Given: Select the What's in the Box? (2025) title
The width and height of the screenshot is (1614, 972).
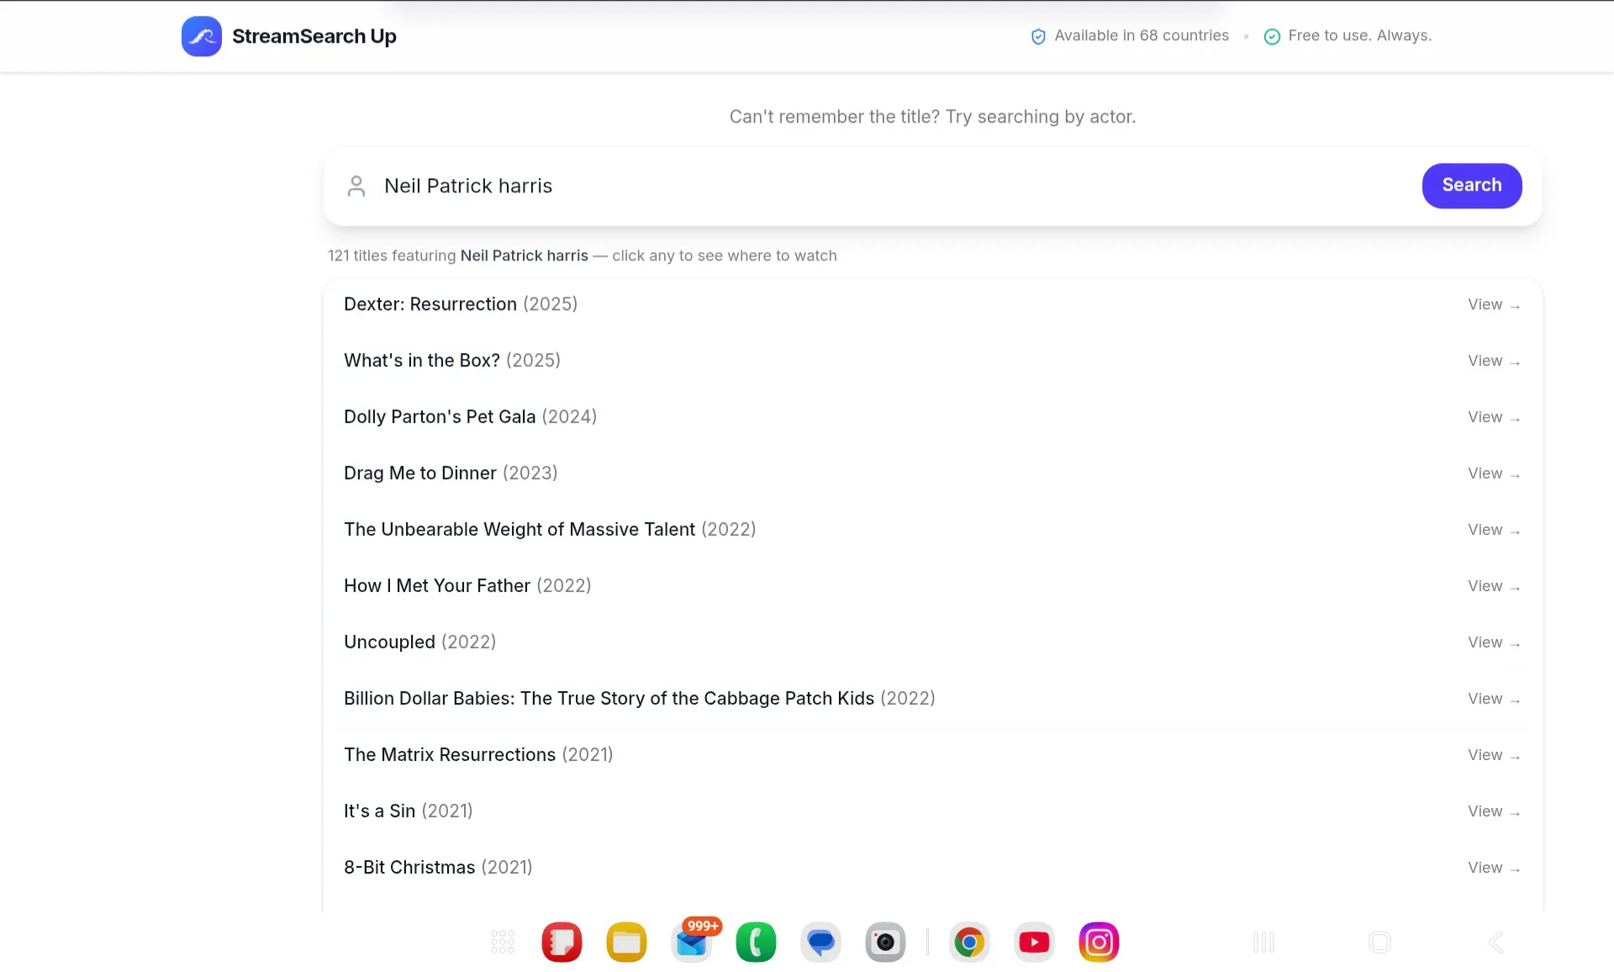Looking at the screenshot, I should pyautogui.click(x=452, y=361).
